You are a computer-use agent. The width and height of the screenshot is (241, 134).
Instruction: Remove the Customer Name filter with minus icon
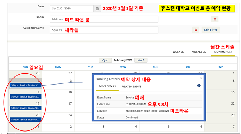(196, 30)
